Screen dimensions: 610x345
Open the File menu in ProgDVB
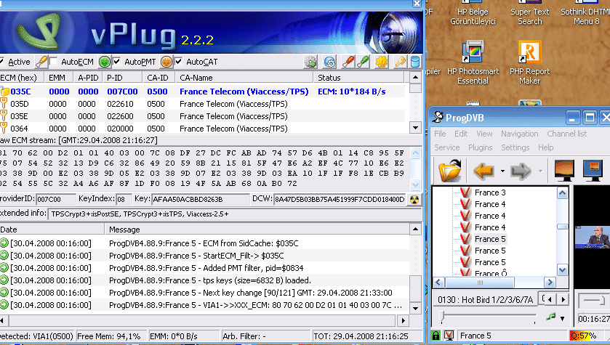440,134
